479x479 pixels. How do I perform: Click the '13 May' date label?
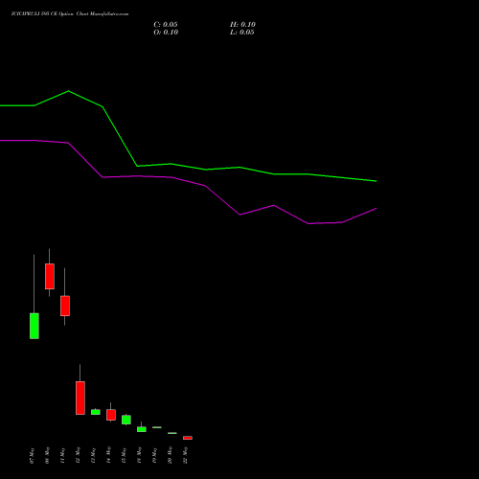[x=93, y=456]
